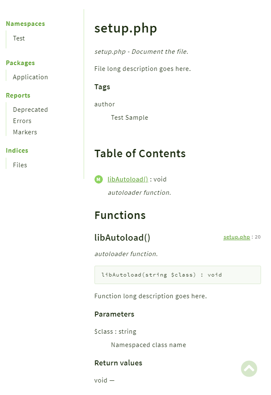
Task: Open the Application package
Action: [x=30, y=77]
